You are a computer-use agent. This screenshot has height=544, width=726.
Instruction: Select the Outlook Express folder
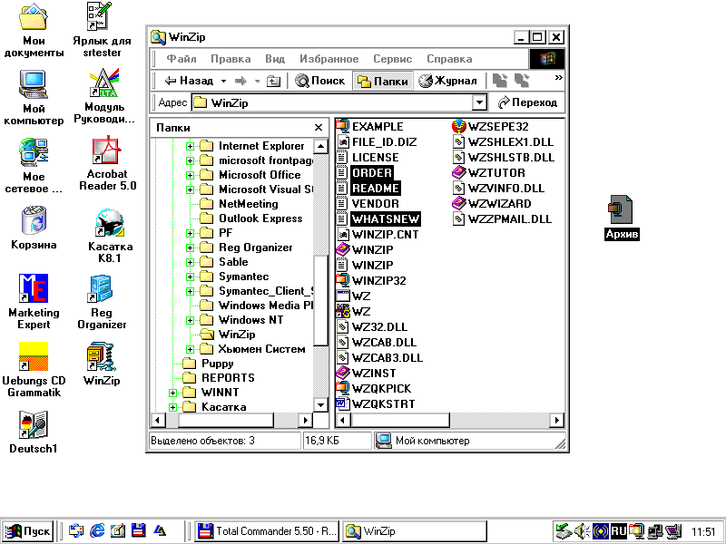pos(251,219)
